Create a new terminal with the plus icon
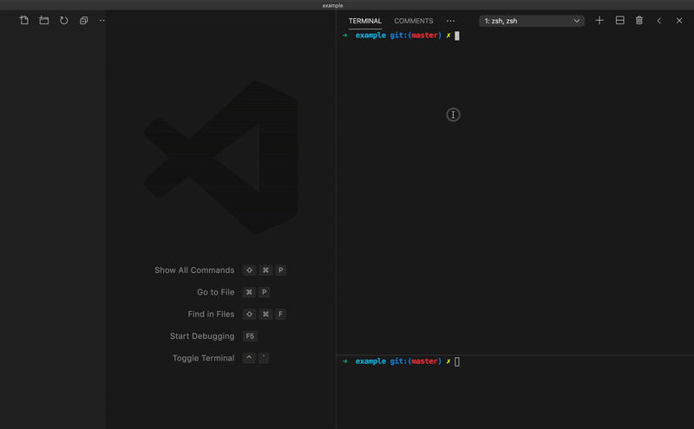 [x=599, y=20]
